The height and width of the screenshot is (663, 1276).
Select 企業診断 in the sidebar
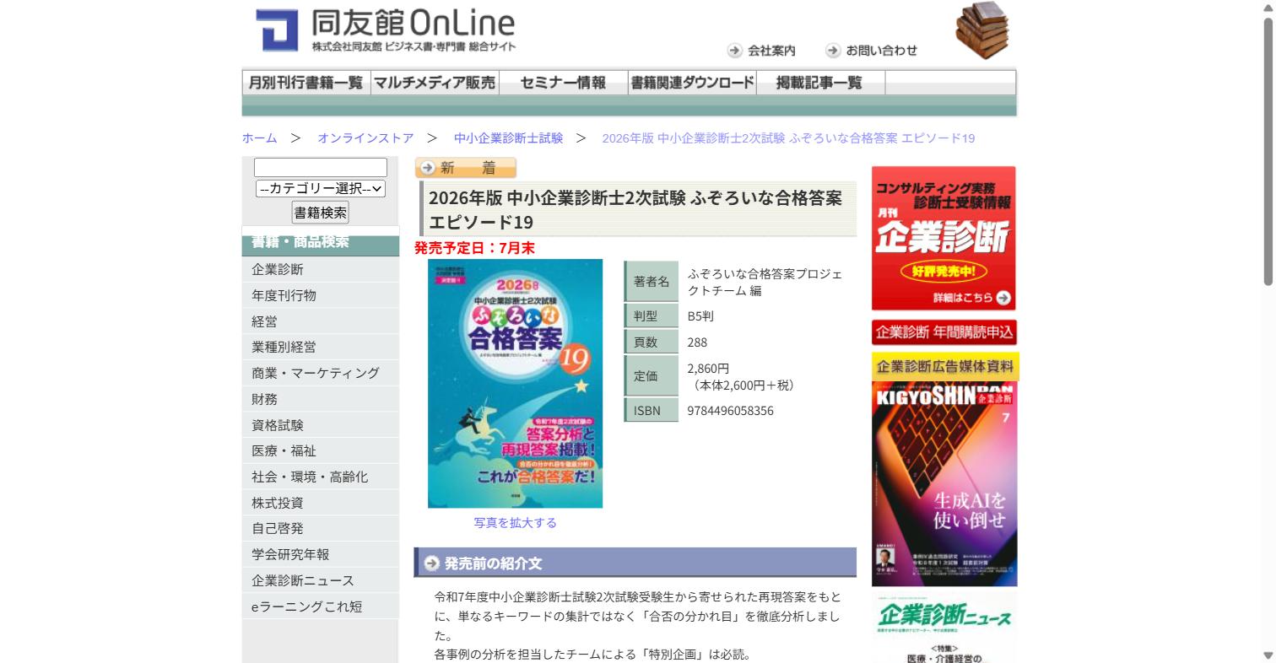[321, 269]
